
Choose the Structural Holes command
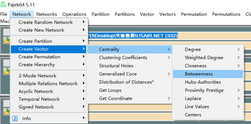click(129, 66)
